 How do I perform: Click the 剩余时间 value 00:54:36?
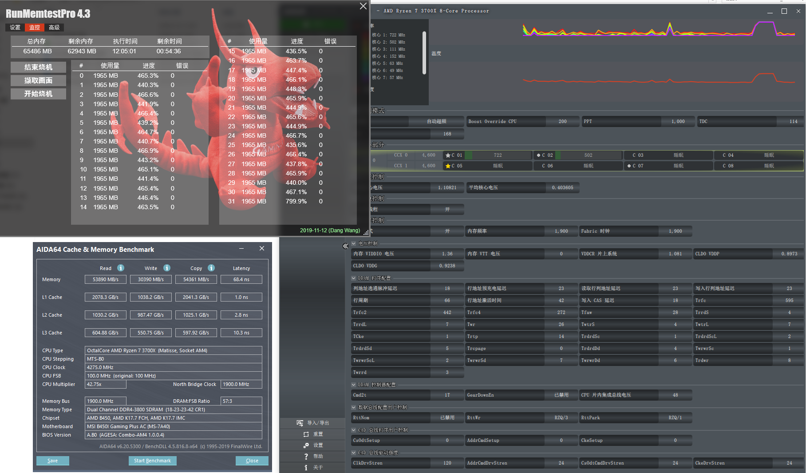tap(169, 52)
